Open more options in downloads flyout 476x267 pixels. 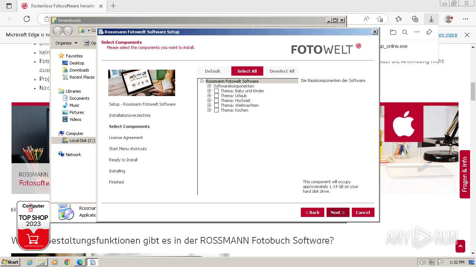point(417,32)
